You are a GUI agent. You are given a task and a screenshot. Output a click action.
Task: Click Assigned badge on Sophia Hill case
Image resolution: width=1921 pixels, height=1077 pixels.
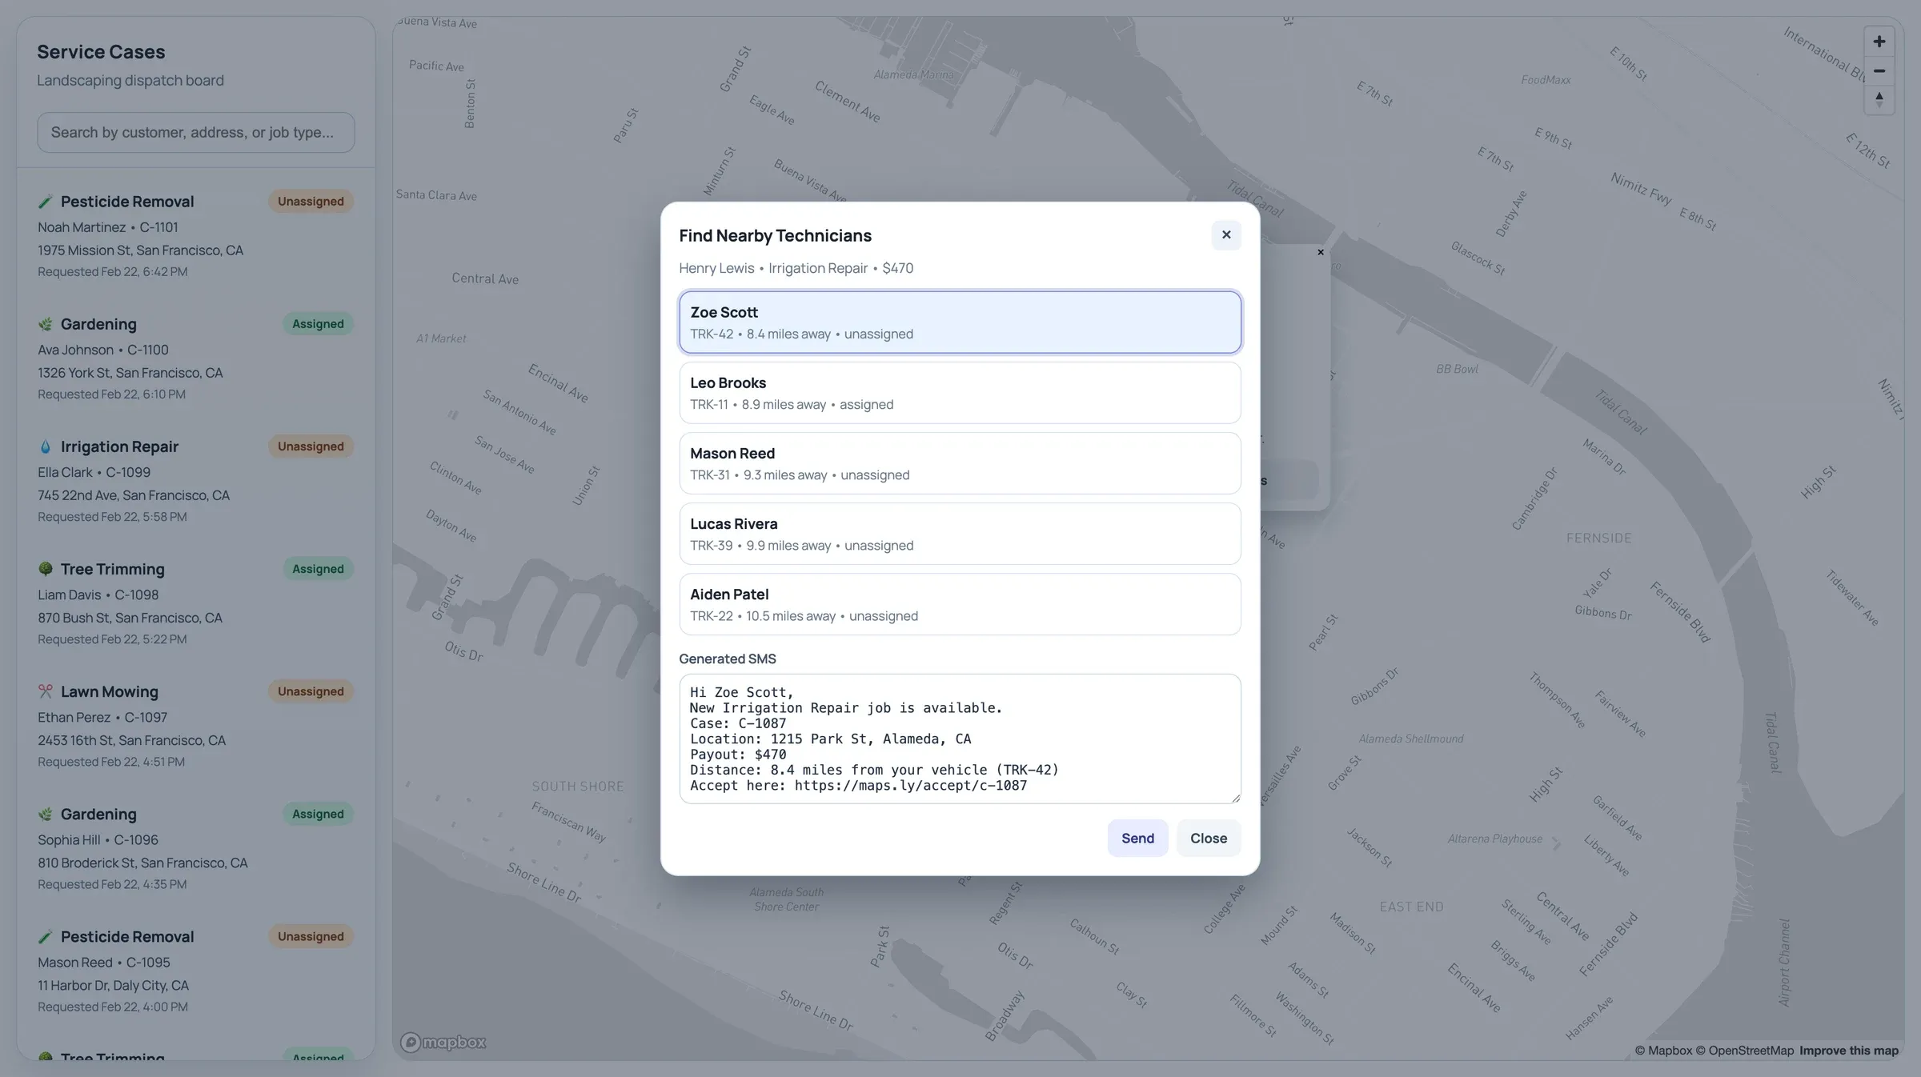click(x=318, y=814)
